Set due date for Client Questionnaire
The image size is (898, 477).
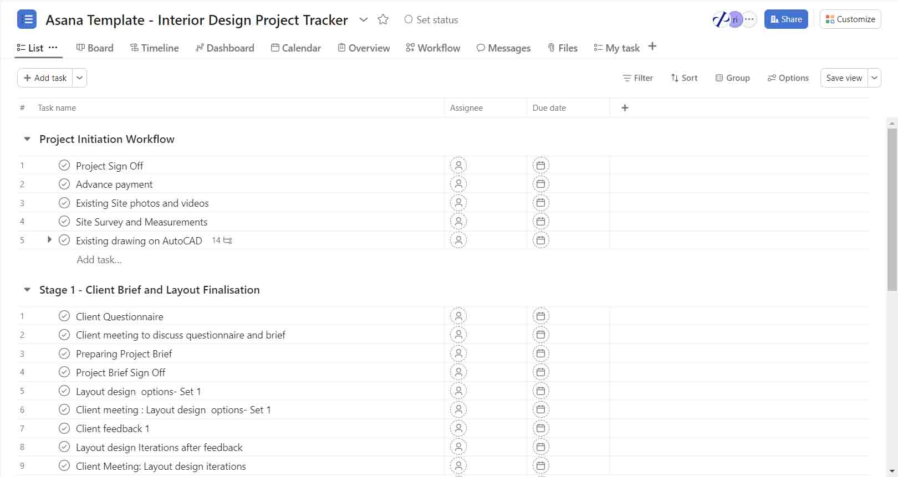(x=541, y=316)
